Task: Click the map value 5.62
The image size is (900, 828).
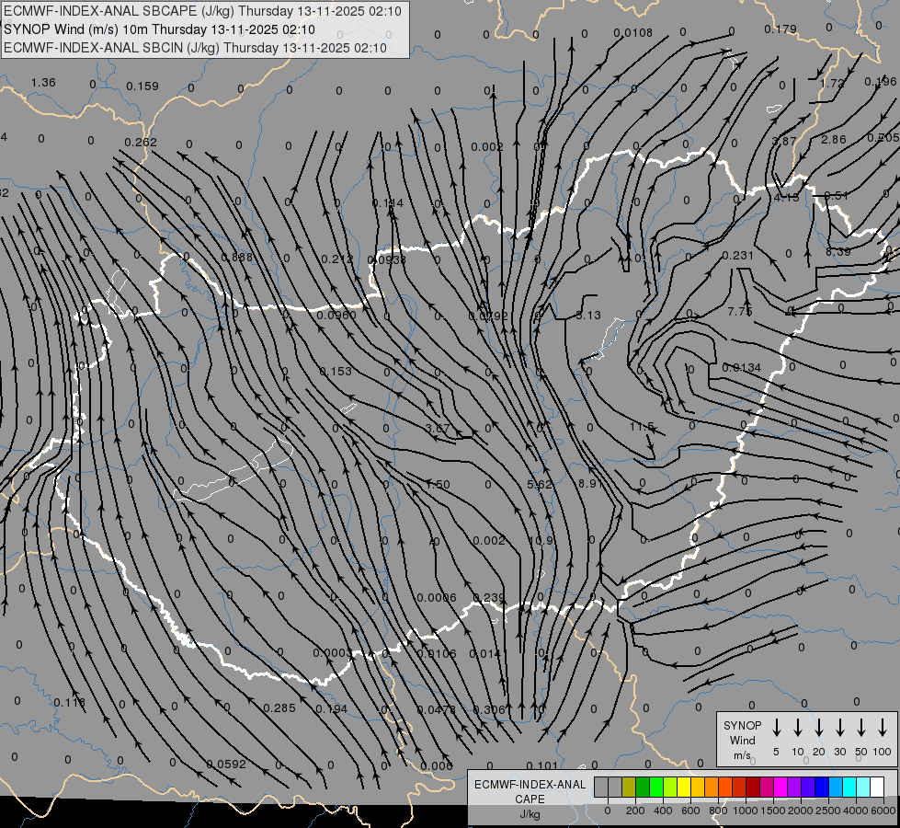Action: [540, 485]
